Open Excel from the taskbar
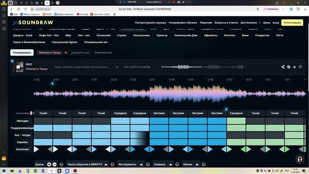This screenshot has width=309, height=174. point(35,171)
